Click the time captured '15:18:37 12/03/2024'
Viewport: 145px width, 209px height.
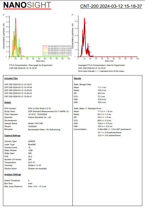[38, 114]
